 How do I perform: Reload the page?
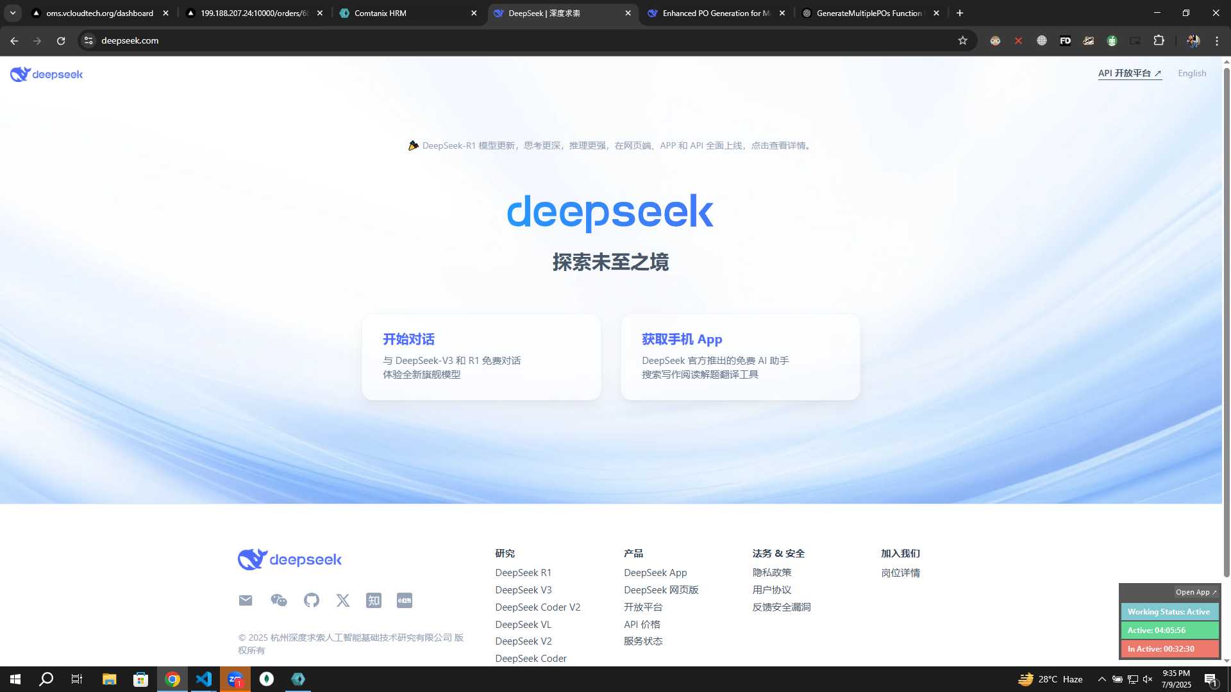point(61,40)
